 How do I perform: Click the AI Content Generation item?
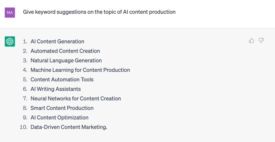(x=57, y=41)
